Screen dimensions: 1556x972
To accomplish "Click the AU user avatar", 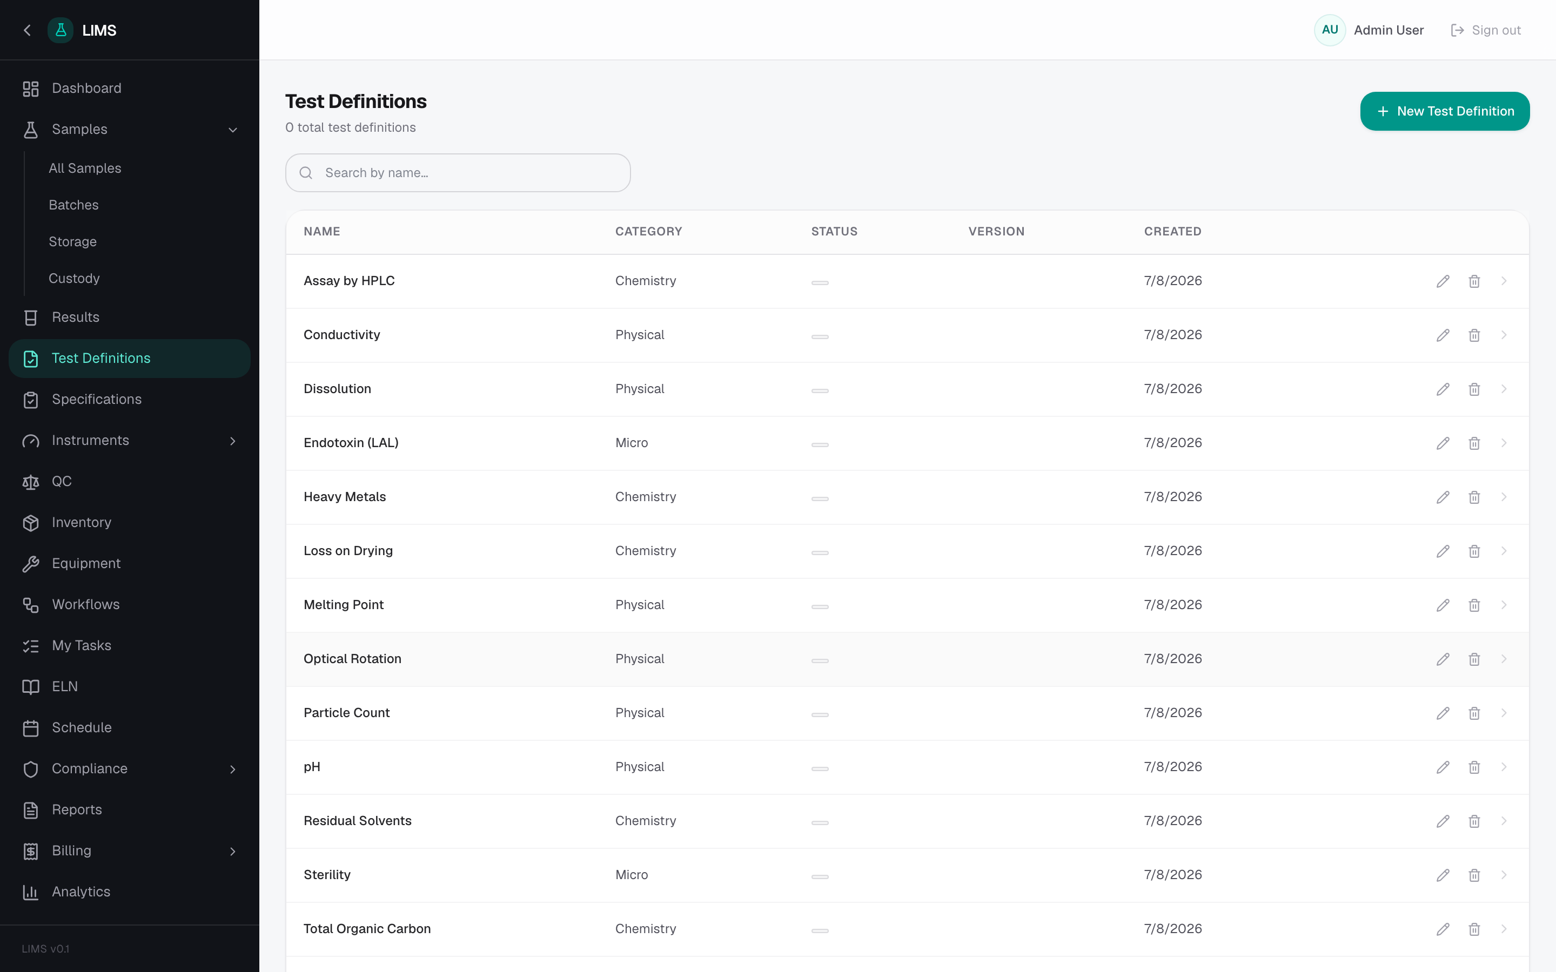I will [1330, 30].
